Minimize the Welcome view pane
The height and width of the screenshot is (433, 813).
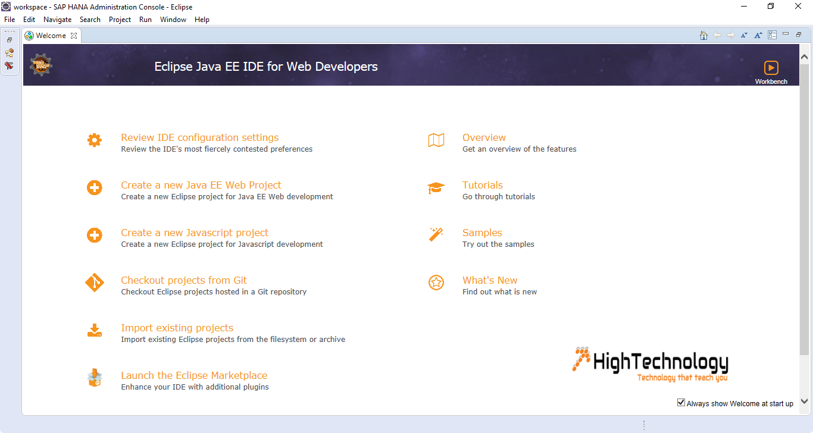[786, 34]
